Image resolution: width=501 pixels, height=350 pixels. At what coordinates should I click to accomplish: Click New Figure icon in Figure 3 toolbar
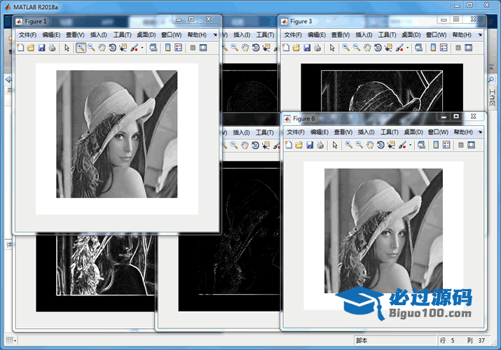click(x=286, y=48)
